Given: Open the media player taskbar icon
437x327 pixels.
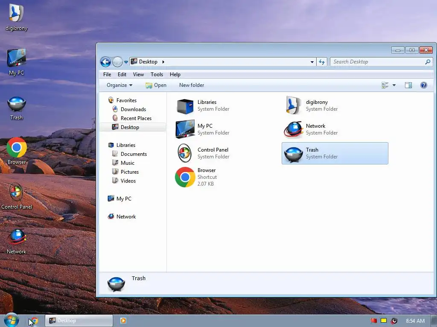Looking at the screenshot, I should [x=123, y=321].
